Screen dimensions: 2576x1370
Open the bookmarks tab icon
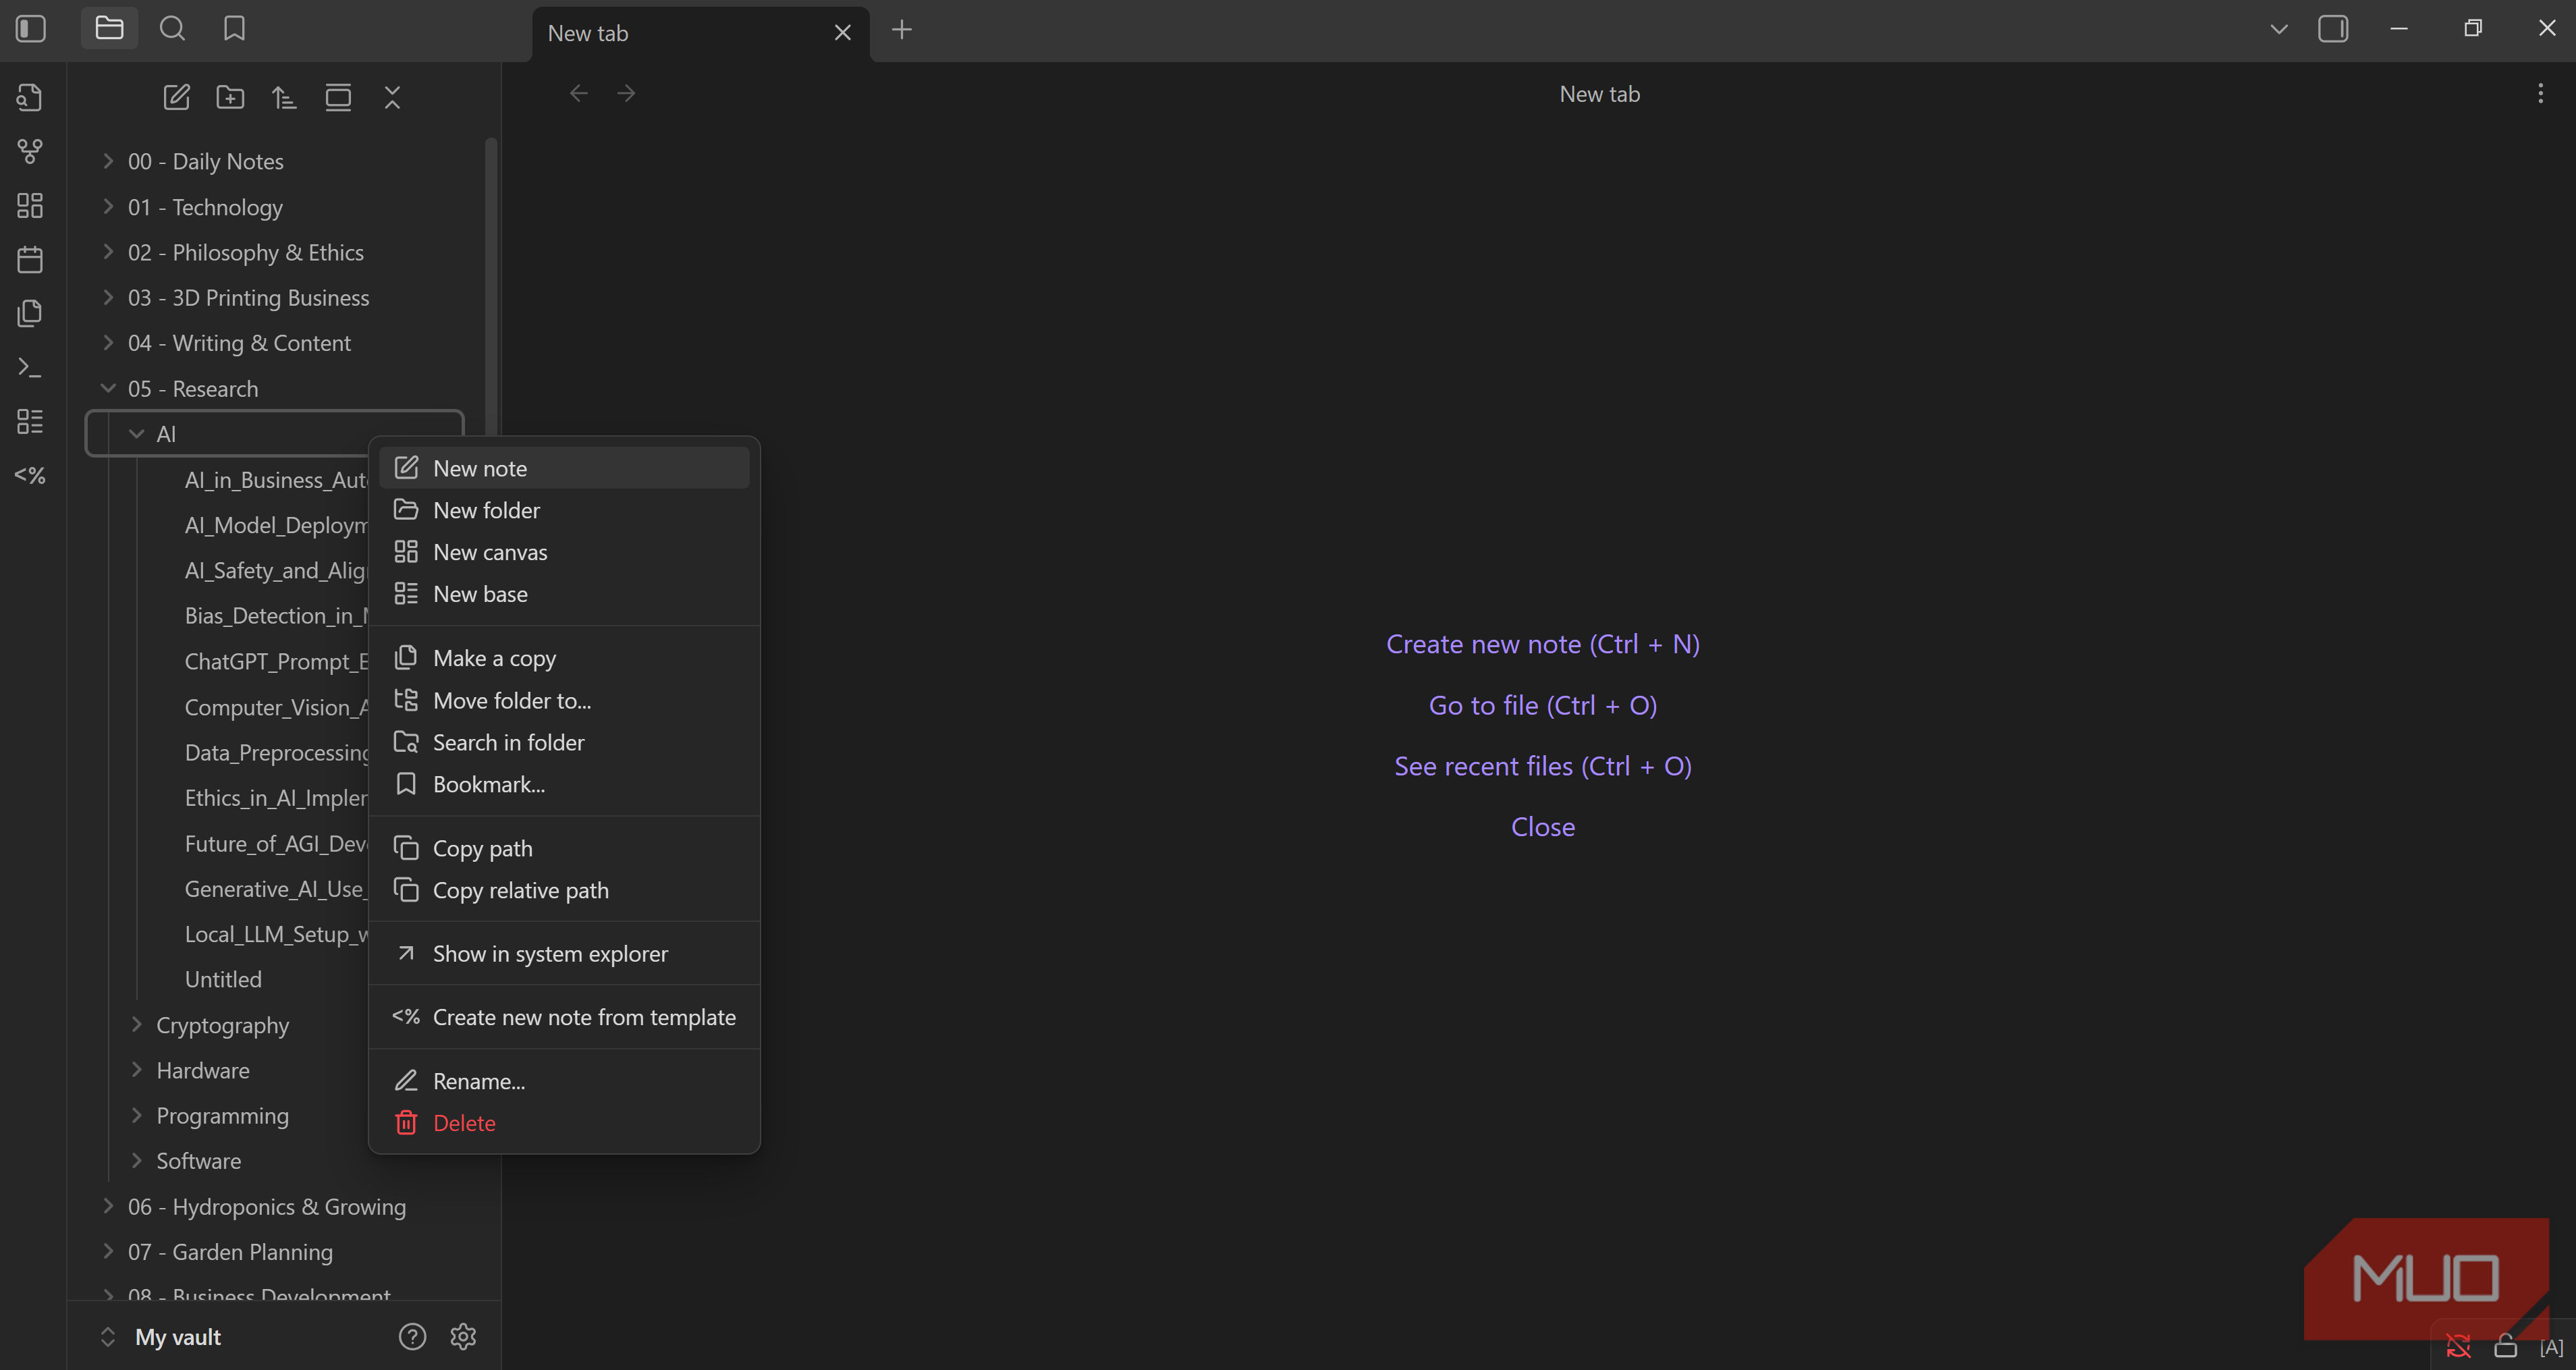point(234,29)
